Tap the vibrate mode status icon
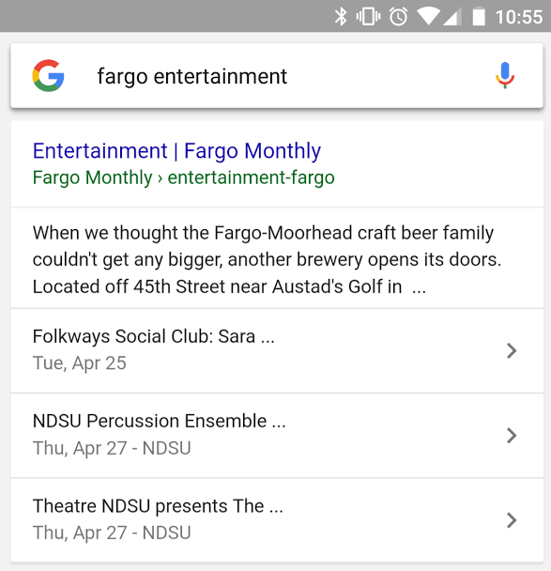 (x=368, y=17)
